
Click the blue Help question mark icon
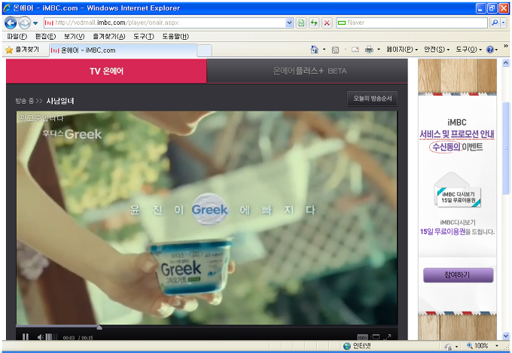click(x=490, y=50)
